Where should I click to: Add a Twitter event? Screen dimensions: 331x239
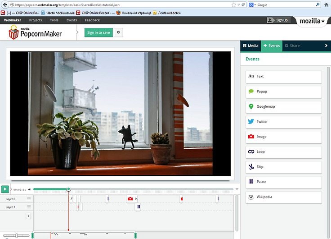tap(284, 122)
